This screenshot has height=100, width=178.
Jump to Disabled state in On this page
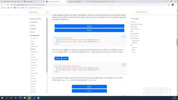pos(134,34)
